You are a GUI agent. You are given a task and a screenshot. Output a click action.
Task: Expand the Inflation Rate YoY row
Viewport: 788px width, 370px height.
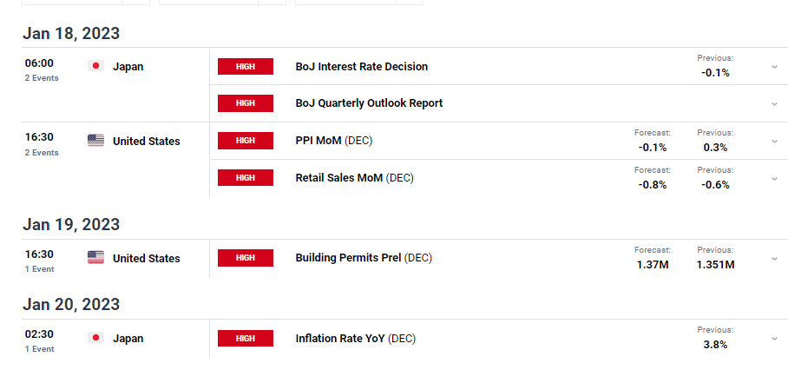pyautogui.click(x=774, y=339)
